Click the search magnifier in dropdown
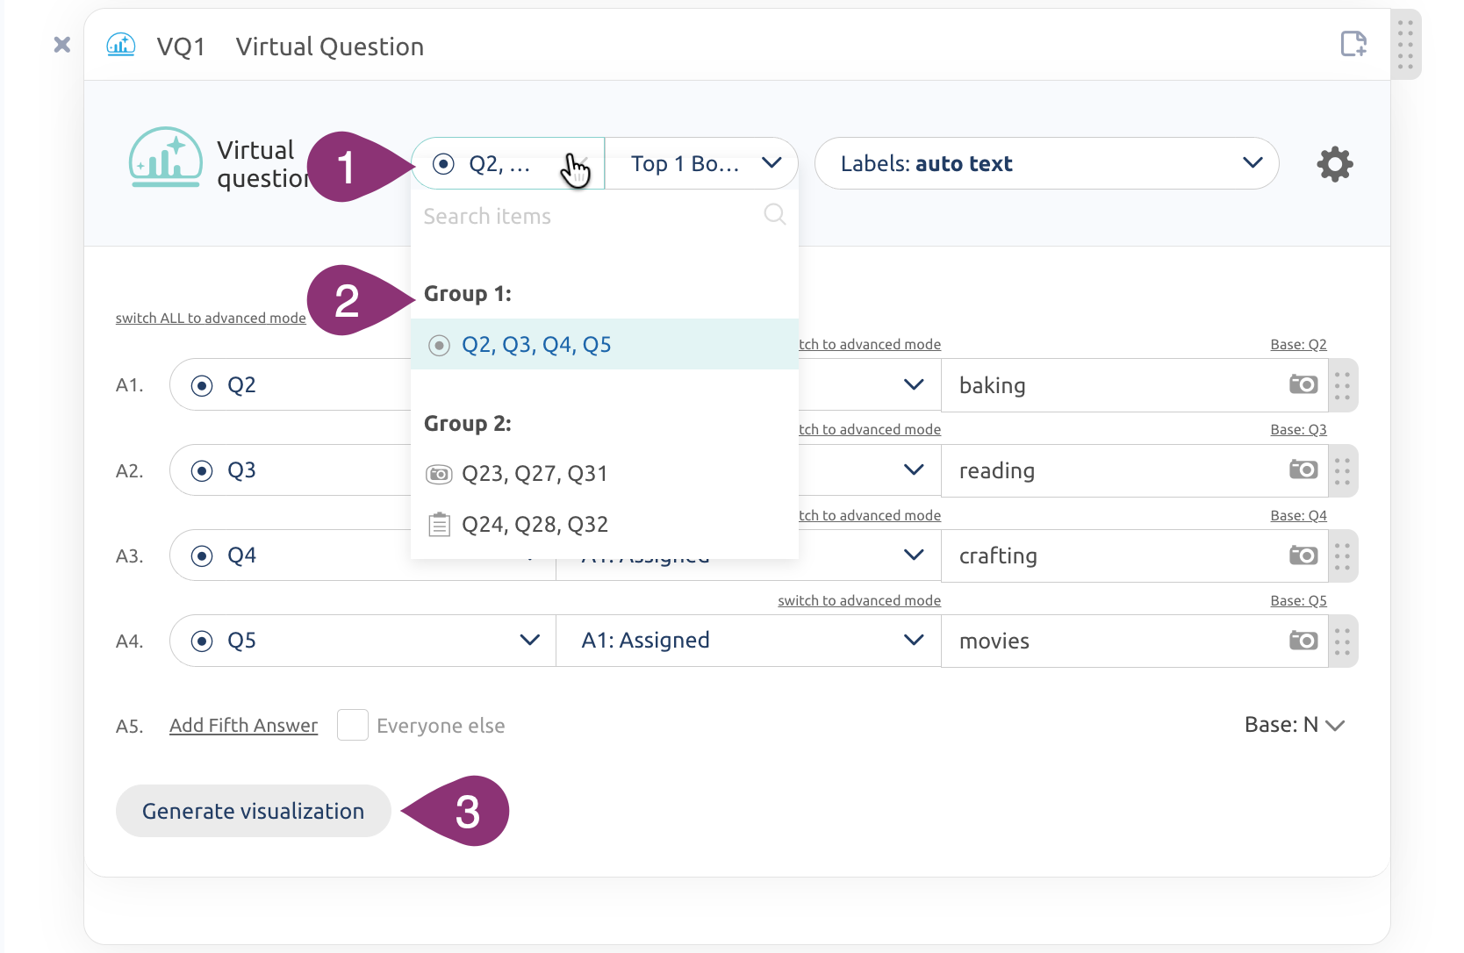Image resolution: width=1464 pixels, height=953 pixels. [775, 214]
